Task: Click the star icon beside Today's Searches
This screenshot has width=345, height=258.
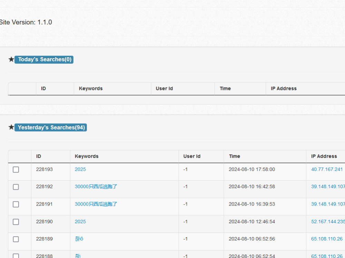Action: [x=11, y=59]
